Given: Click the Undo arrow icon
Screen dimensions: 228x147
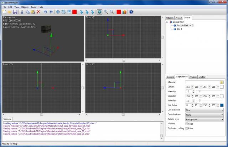Looking at the screenshot, I should (x=45, y=12).
